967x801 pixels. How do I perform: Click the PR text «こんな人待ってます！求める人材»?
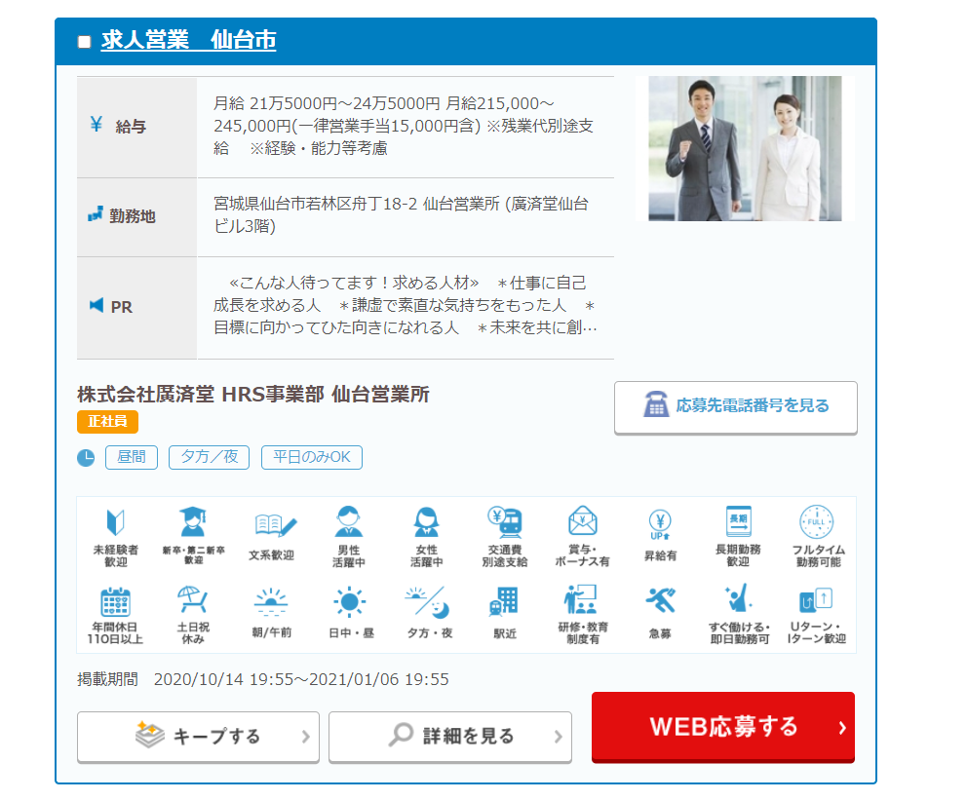(x=354, y=283)
